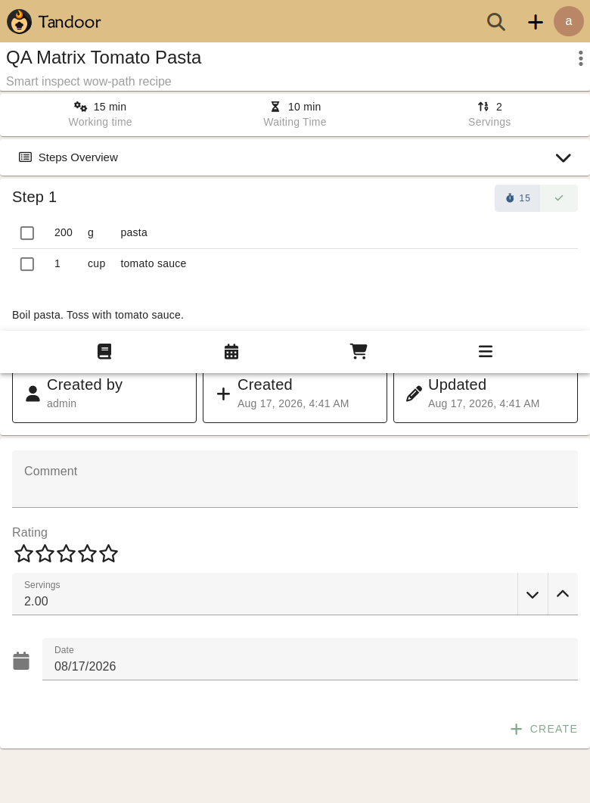This screenshot has height=803, width=590.
Task: Click the Tandoor flame logo icon
Action: tap(20, 21)
